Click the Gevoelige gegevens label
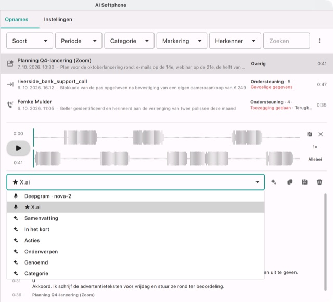The height and width of the screenshot is (302, 333). 272,87
